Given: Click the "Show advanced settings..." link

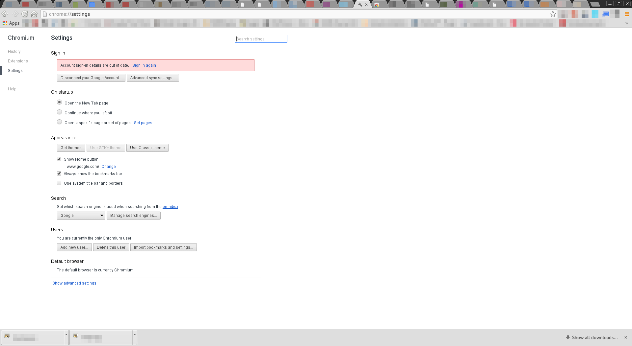Looking at the screenshot, I should point(76,283).
